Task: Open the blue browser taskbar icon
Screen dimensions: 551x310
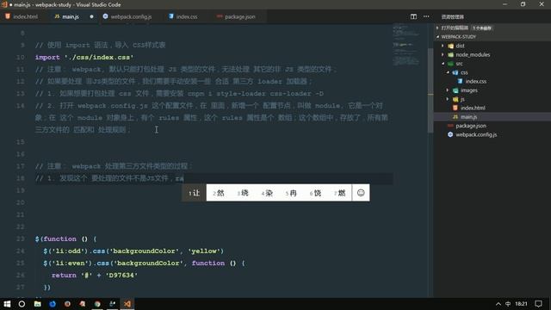Action: (53, 304)
